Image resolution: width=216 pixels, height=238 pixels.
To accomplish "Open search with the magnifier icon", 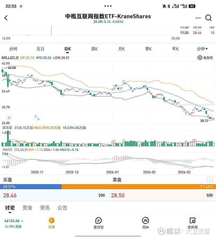I will pos(208,18).
